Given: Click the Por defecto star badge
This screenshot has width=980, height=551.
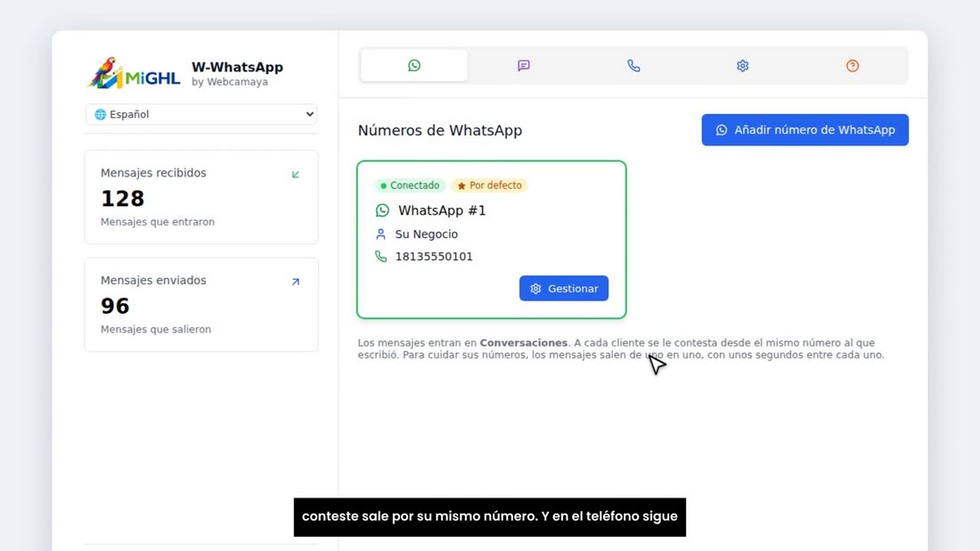Looking at the screenshot, I should tap(489, 185).
